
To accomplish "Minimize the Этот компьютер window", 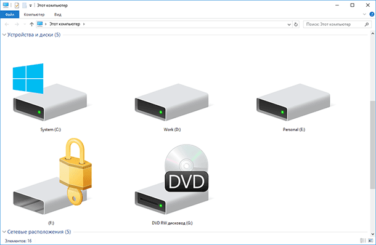I will (337, 5).
